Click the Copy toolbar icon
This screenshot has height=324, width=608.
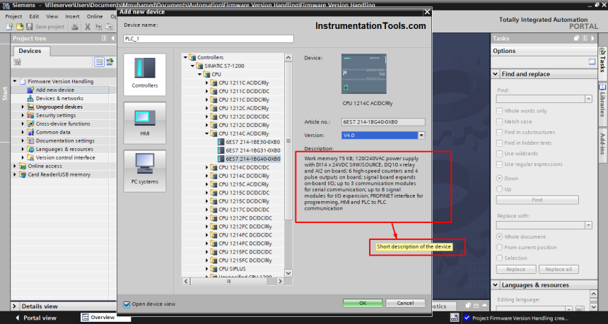(98, 27)
